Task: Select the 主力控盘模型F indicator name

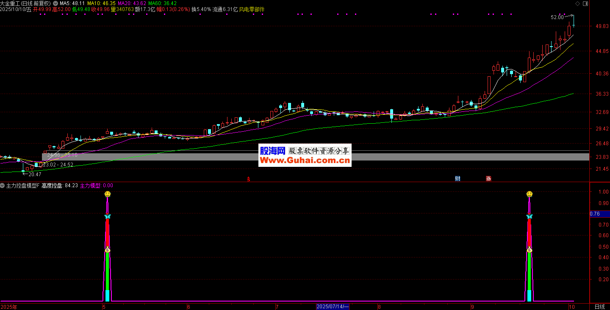Action: [22, 185]
